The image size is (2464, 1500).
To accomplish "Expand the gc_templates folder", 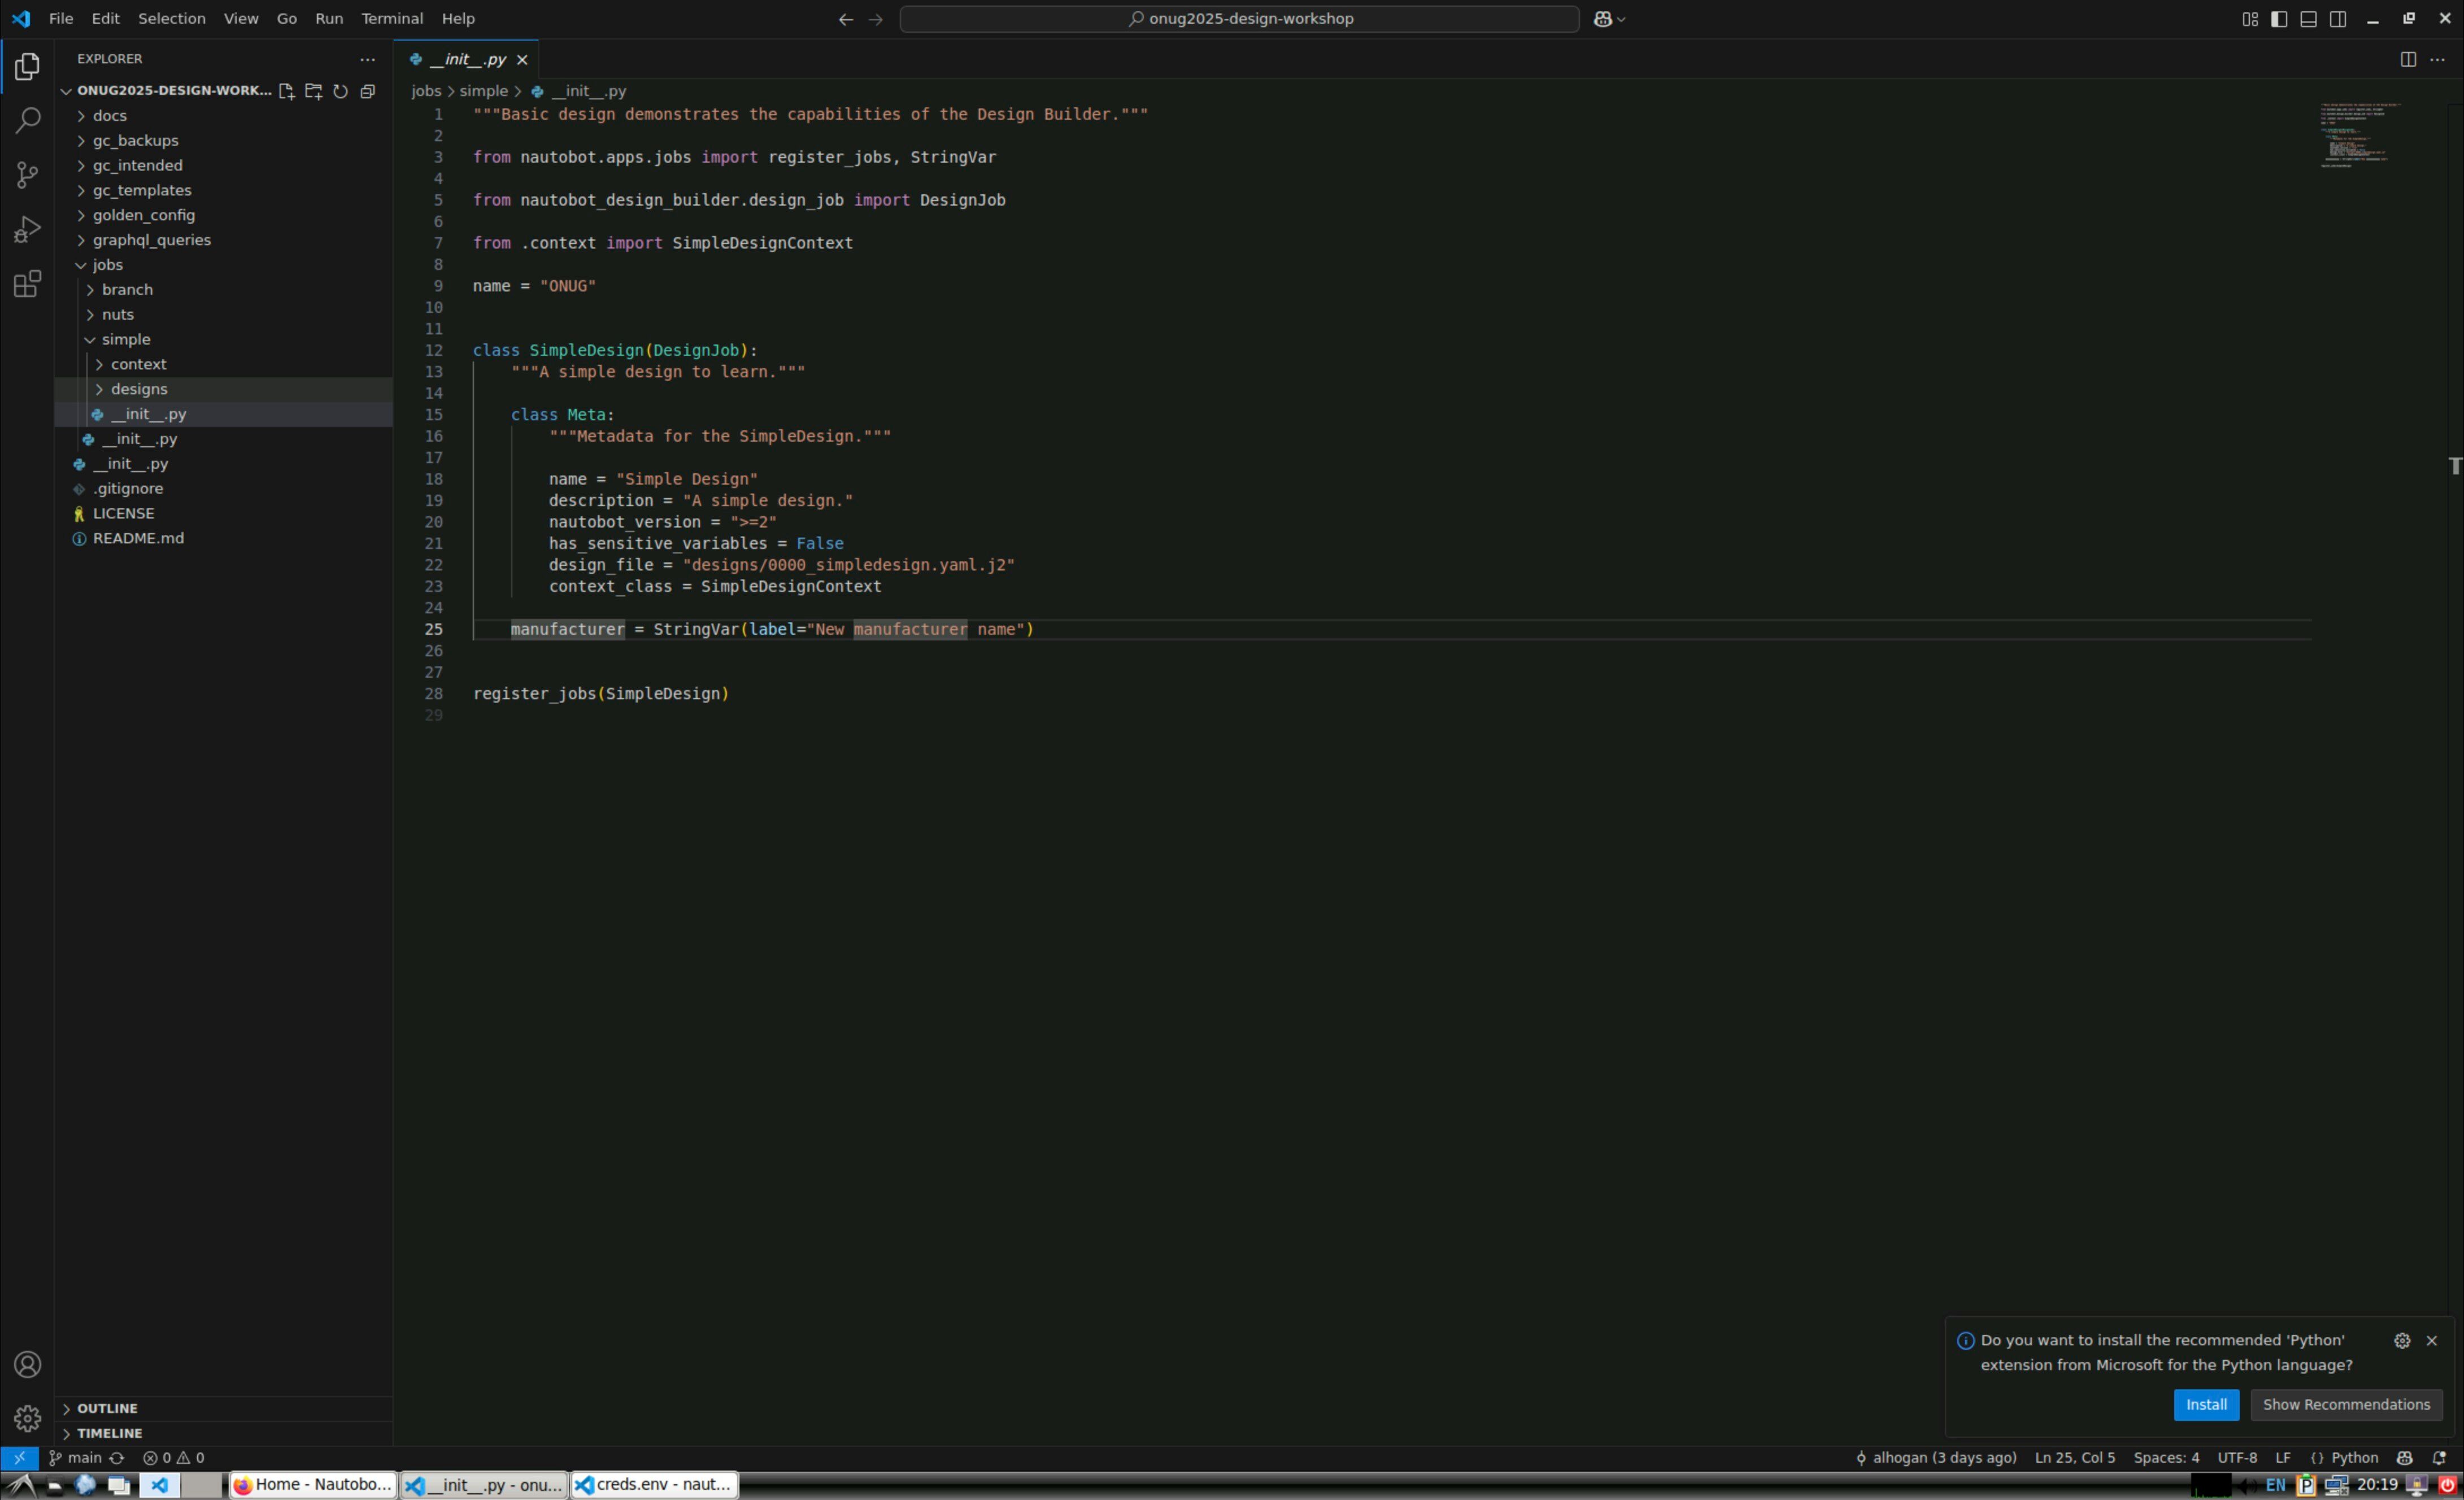I will [141, 190].
